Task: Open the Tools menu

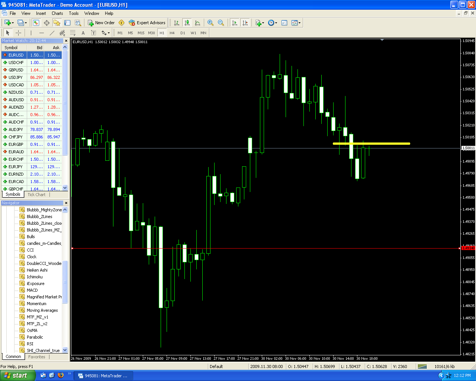Action: pos(74,13)
